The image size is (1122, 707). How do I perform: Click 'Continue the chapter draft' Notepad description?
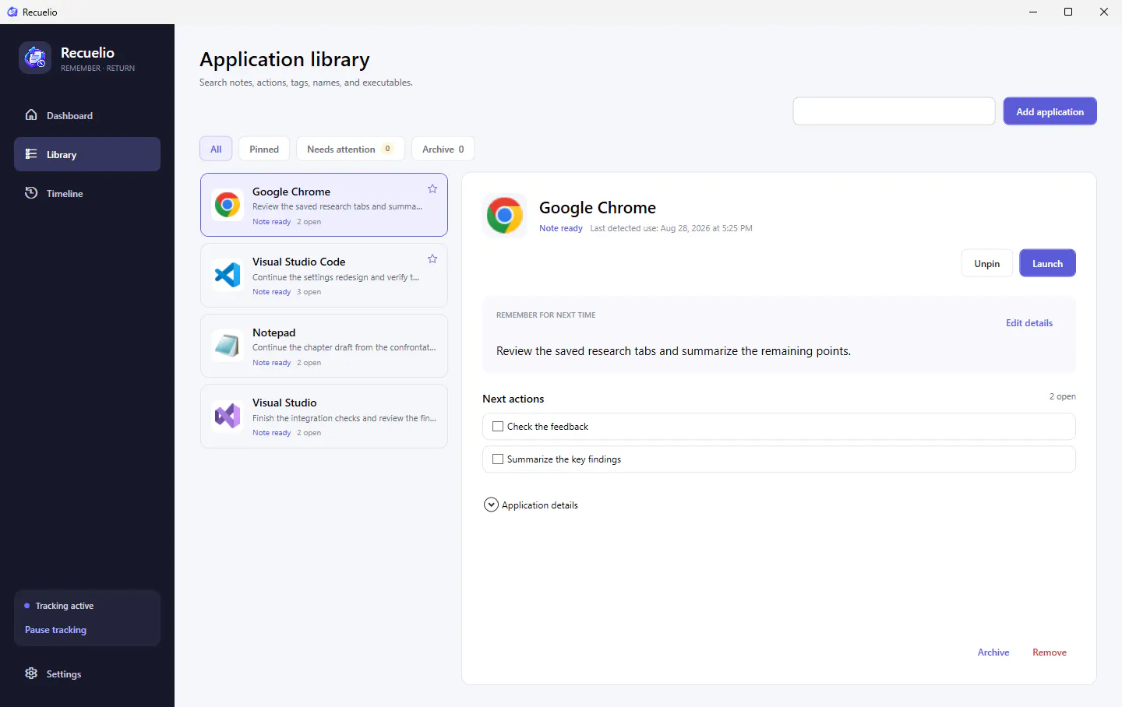click(344, 347)
